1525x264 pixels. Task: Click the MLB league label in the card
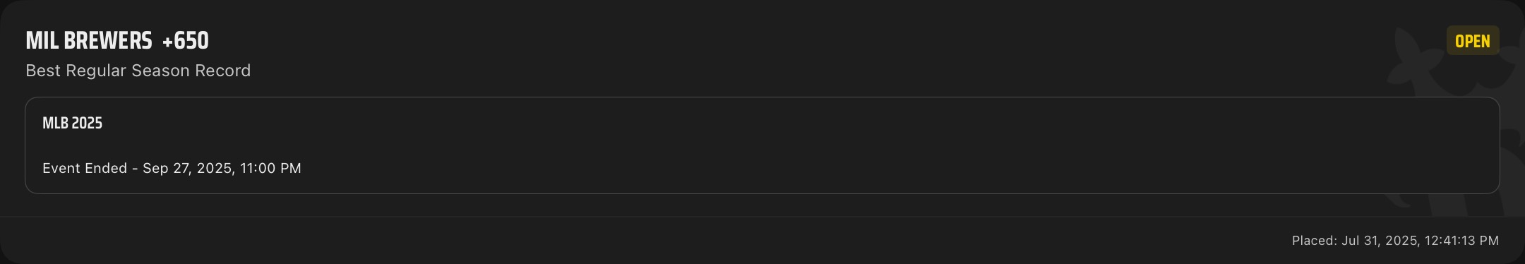[55, 123]
